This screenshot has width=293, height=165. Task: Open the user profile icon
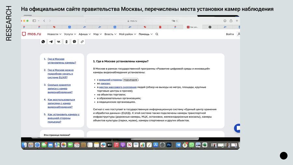(x=239, y=34)
